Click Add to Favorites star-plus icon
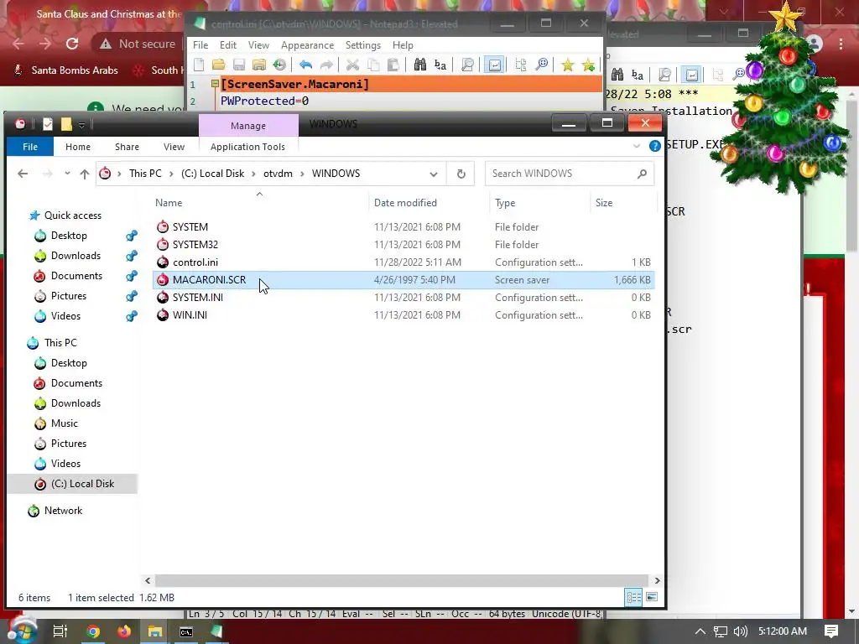The height and width of the screenshot is (644, 859). pyautogui.click(x=588, y=65)
